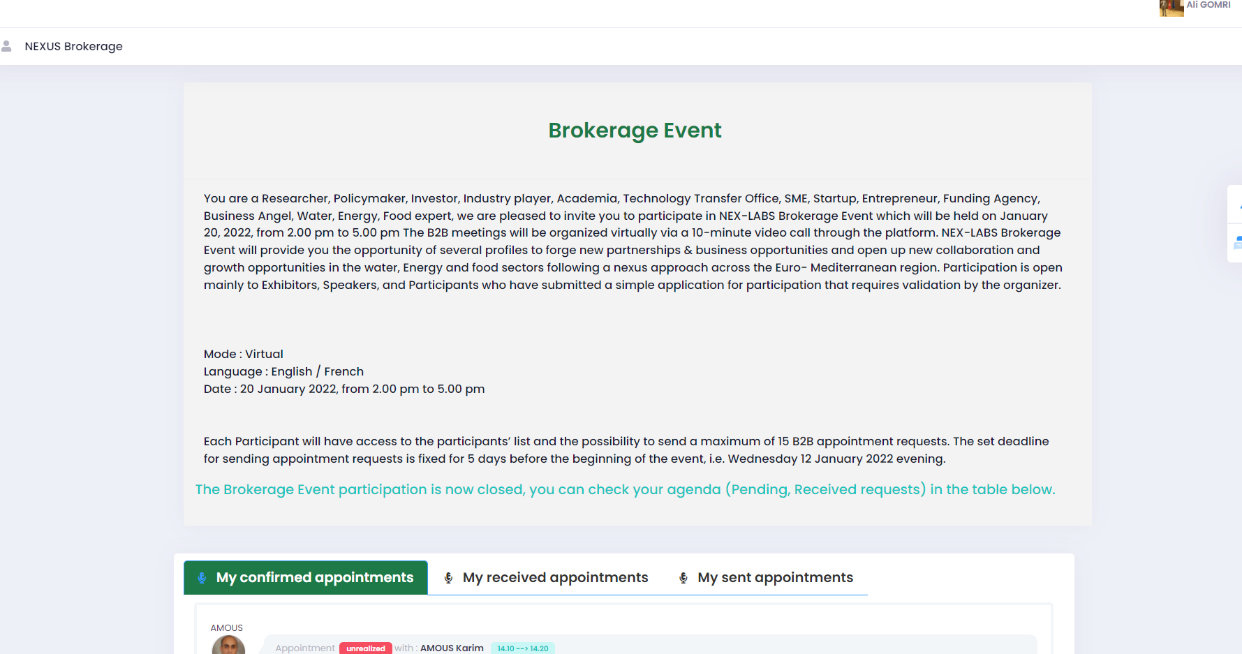The width and height of the screenshot is (1242, 654).
Task: Switch to My sent appointments tab
Action: coord(766,577)
